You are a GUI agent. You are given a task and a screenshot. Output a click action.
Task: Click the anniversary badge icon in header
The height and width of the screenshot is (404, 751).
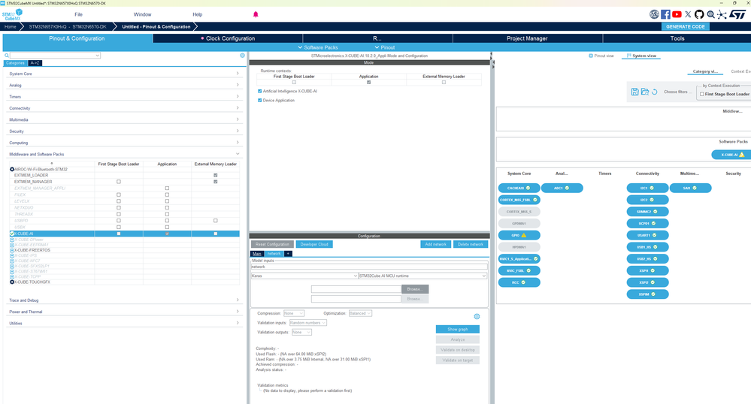coord(654,14)
